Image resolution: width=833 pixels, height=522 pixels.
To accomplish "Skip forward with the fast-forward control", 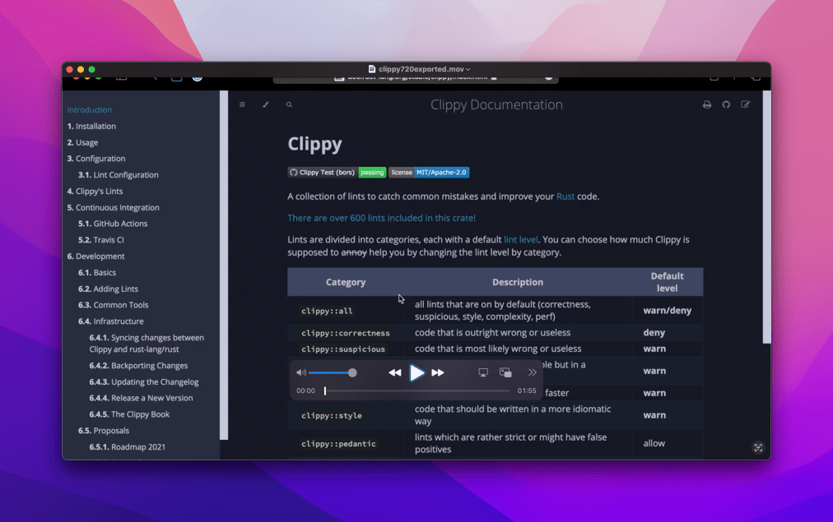I will 438,372.
